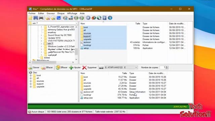
Task: Click Effacer button with the red disc icon
Action: point(47,68)
